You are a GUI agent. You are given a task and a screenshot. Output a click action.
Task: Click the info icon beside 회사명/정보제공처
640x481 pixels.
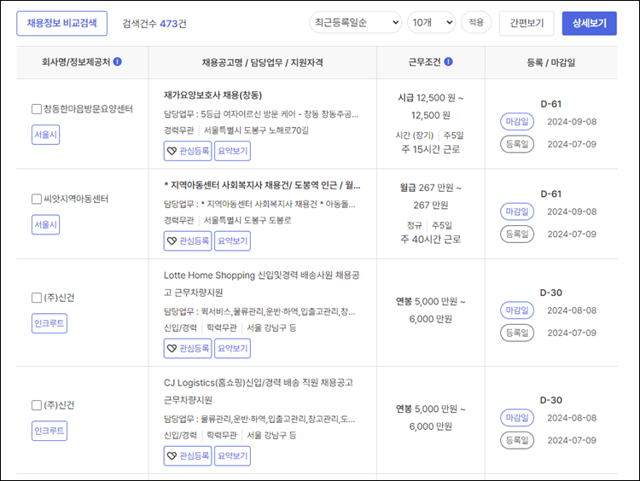[x=118, y=61]
